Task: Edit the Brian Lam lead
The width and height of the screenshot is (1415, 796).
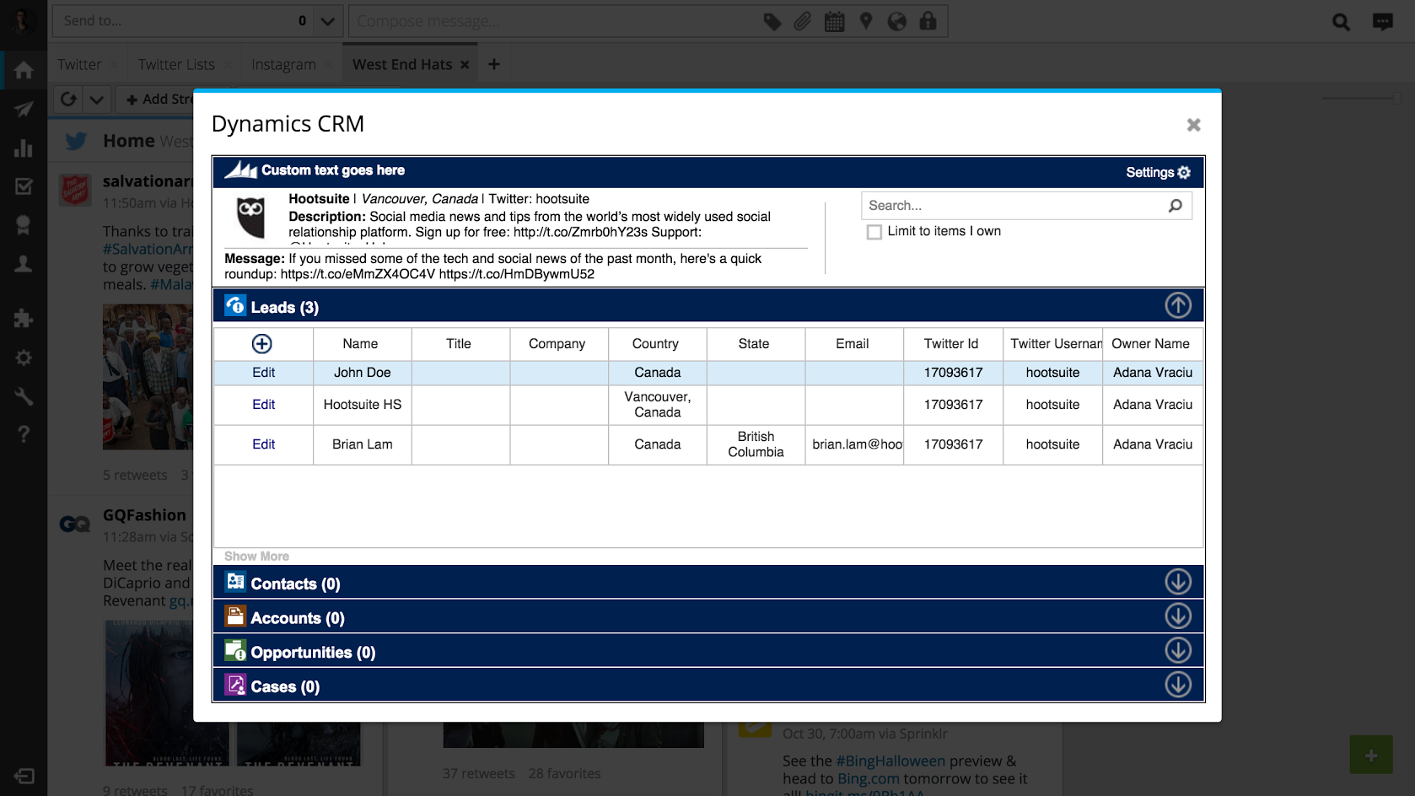Action: pyautogui.click(x=263, y=444)
